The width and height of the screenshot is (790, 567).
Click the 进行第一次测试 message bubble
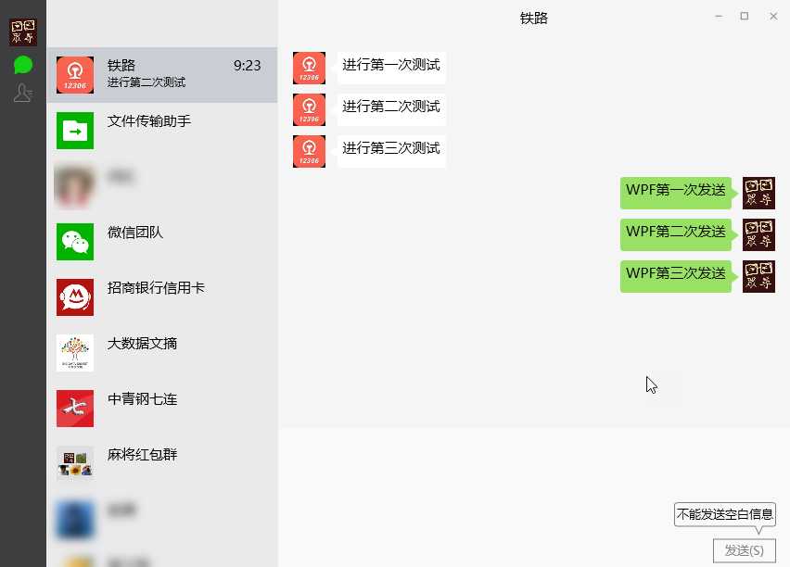tap(391, 66)
